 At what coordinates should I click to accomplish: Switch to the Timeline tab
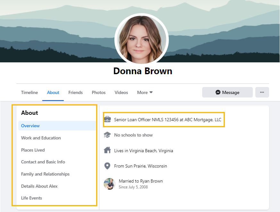click(29, 92)
